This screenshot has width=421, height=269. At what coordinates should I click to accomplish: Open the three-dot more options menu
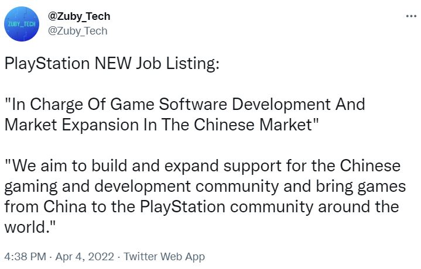point(411,16)
